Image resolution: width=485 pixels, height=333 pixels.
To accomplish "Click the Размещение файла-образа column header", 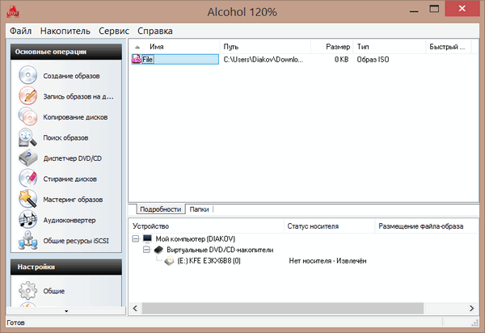I will (x=427, y=226).
